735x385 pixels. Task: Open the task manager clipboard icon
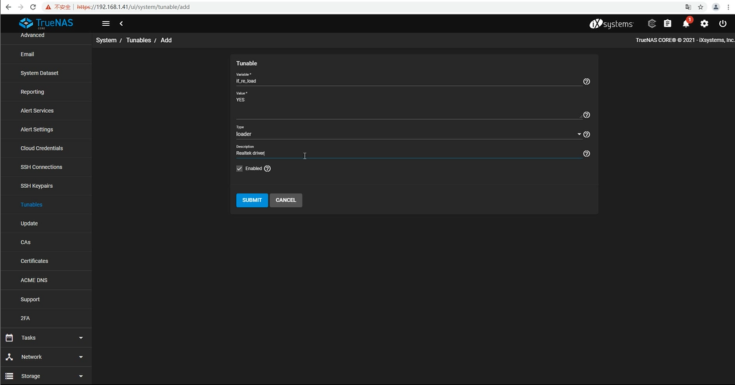[668, 23]
